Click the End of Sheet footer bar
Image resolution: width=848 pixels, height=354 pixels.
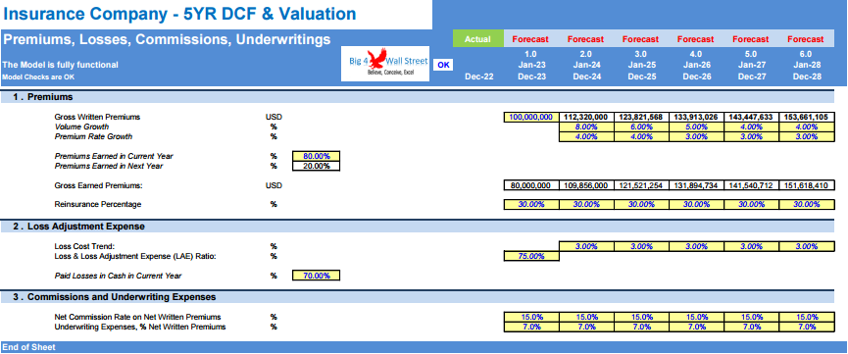click(x=424, y=347)
